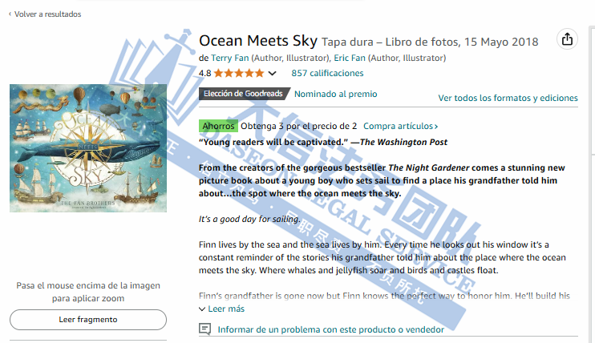595x343 pixels.
Task: Click the Ocean Meets Sky title text
Action: point(257,40)
